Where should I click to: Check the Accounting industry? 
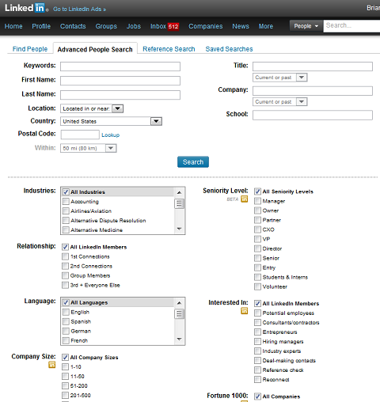(66, 202)
